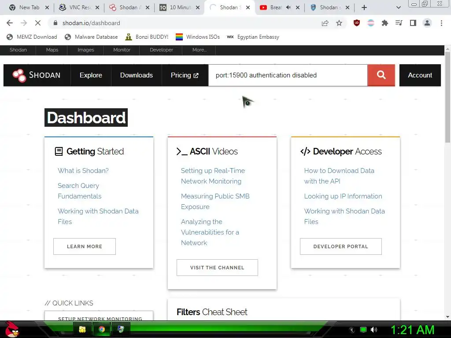Mute the YouTube tab speaker icon
451x338 pixels.
tap(288, 7)
